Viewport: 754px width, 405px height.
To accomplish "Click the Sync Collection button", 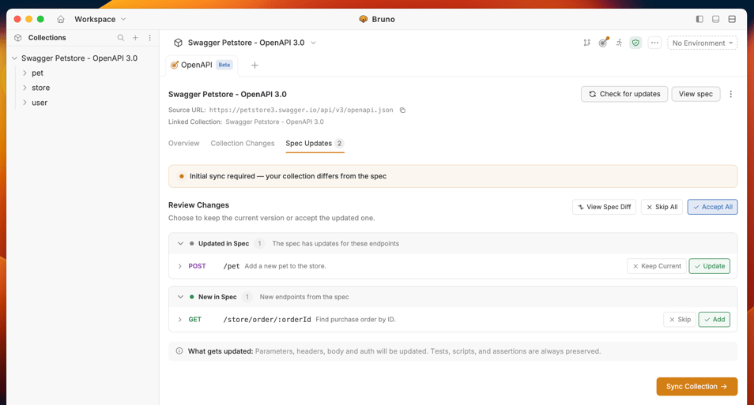I will pyautogui.click(x=697, y=386).
